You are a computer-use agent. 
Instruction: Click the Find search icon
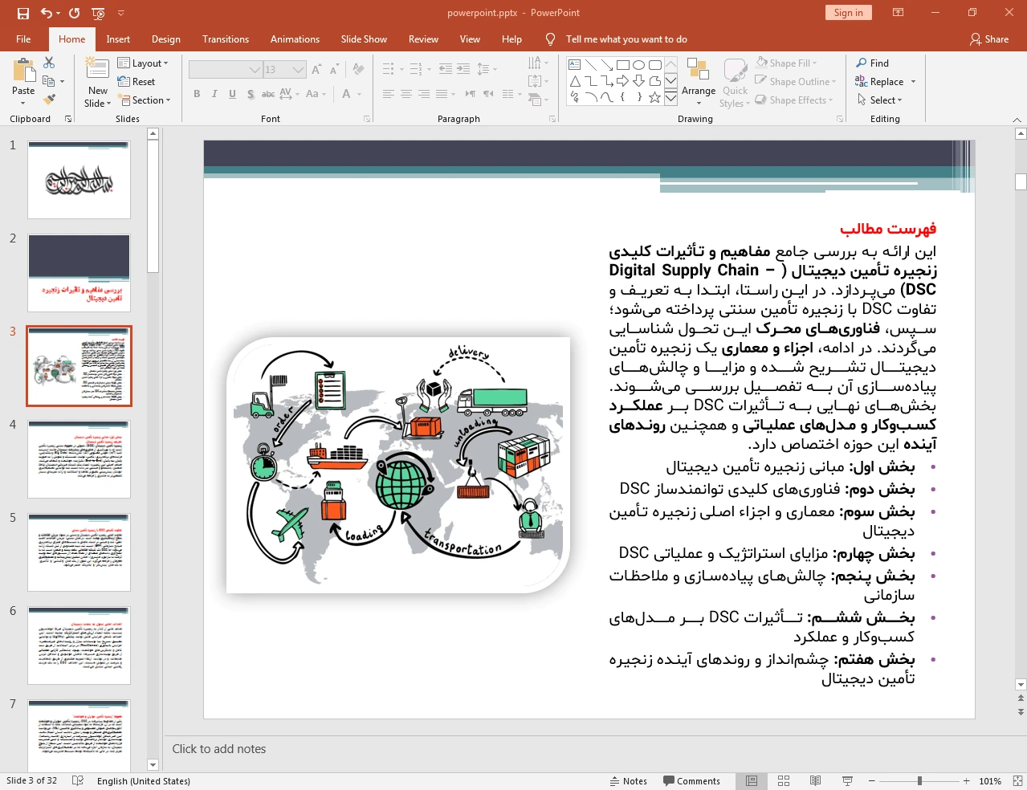coord(862,63)
